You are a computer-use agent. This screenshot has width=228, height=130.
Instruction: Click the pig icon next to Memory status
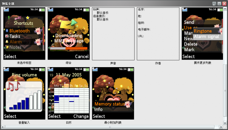[x=128, y=104]
